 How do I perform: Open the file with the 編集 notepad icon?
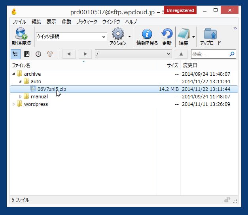tap(184, 37)
